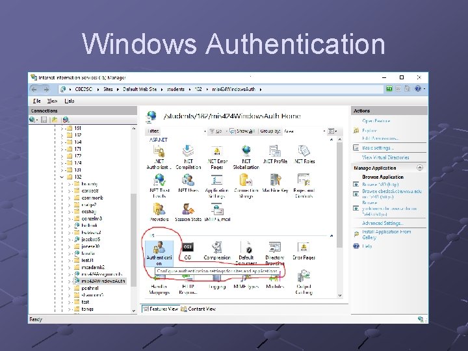468x351 pixels.
Task: Click the Explore action link
Action: (369, 131)
